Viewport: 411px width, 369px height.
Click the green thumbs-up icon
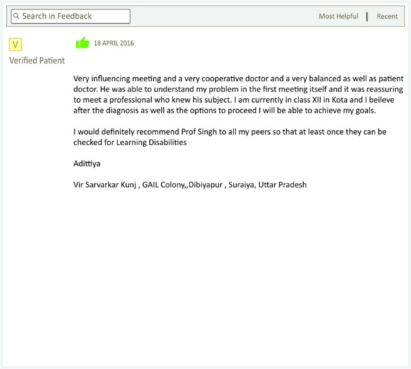(83, 43)
